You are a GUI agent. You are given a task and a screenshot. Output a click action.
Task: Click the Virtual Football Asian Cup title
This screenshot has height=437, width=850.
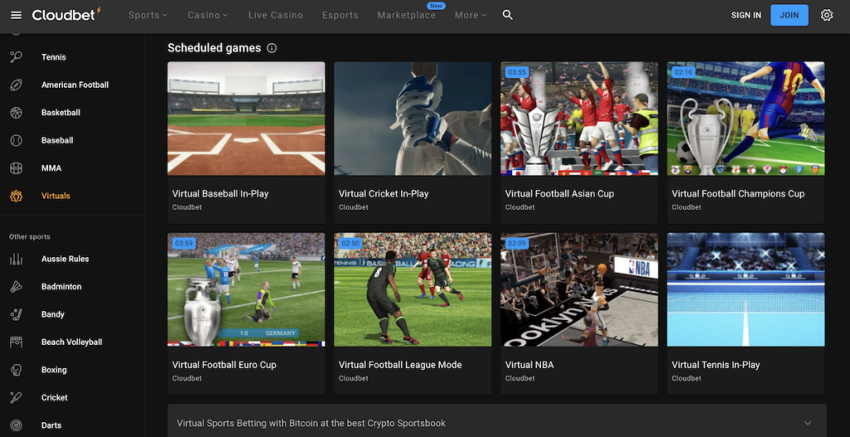559,194
